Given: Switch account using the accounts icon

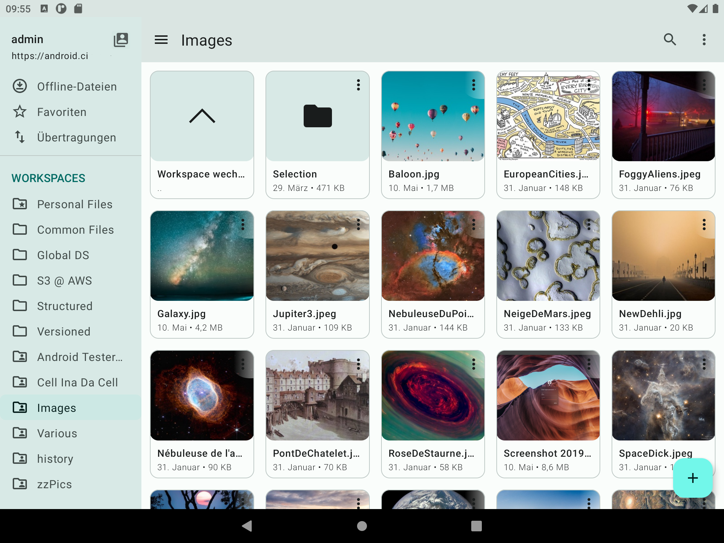Looking at the screenshot, I should [x=121, y=40].
